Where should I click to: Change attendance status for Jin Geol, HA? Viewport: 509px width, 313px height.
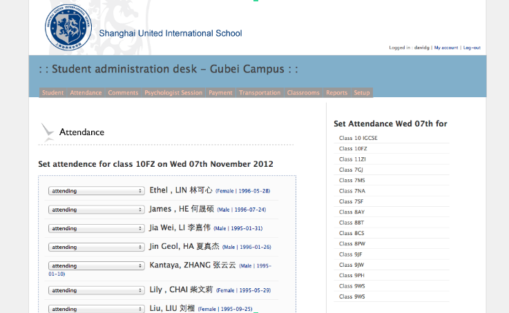pos(97,248)
